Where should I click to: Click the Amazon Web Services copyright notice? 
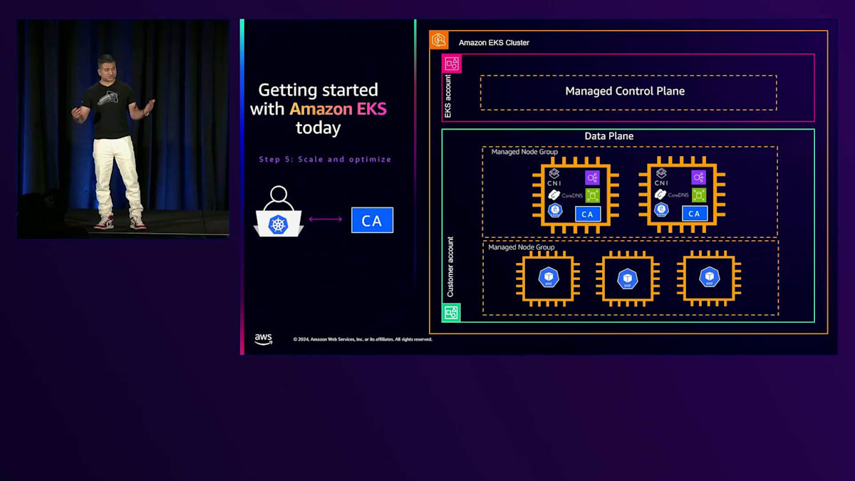coord(363,339)
